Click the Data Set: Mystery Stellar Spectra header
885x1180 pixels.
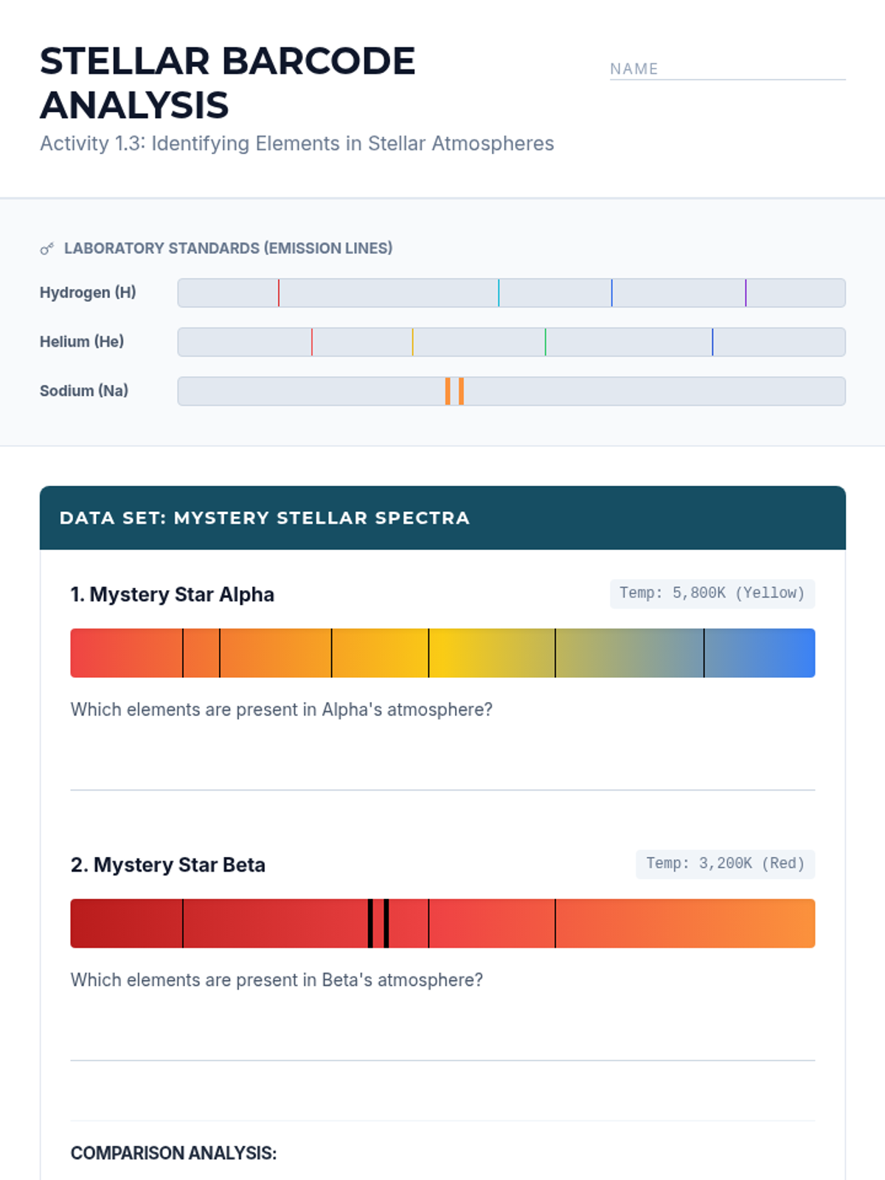point(265,518)
